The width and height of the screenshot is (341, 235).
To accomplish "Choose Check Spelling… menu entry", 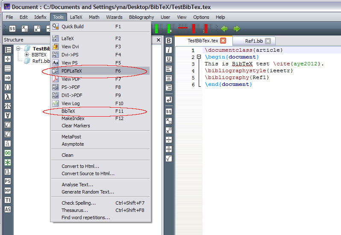I will coord(100,203).
